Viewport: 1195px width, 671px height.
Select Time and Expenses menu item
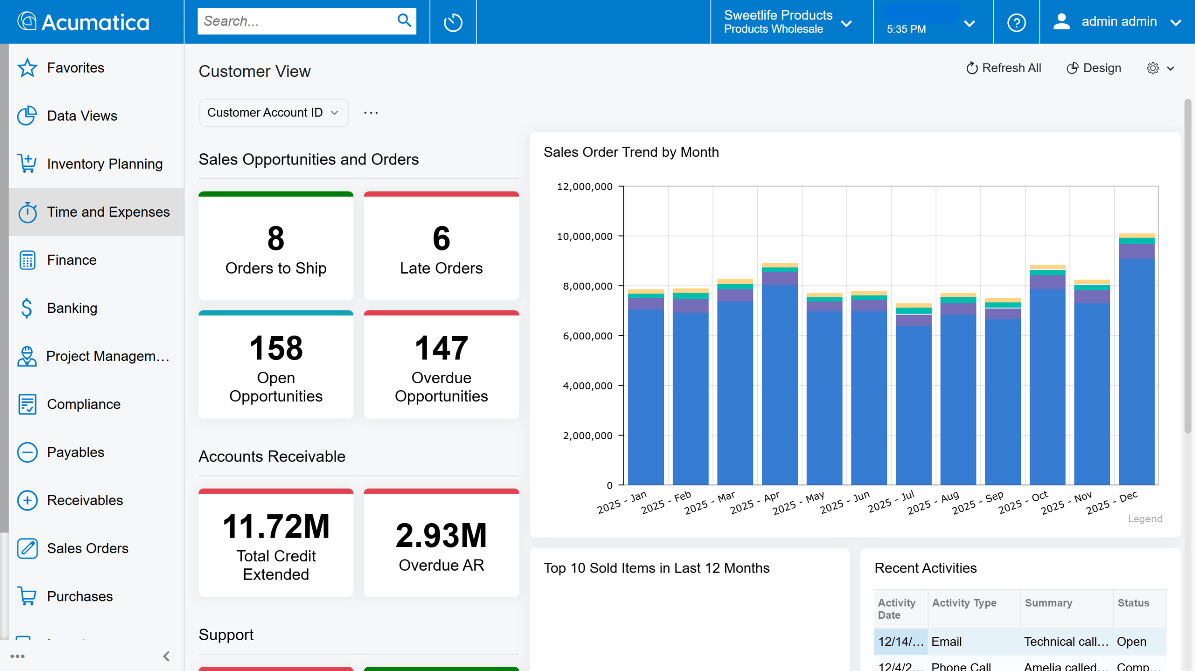[x=108, y=212]
